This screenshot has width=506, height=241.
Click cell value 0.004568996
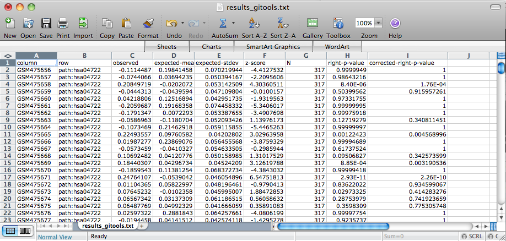tap(408, 134)
